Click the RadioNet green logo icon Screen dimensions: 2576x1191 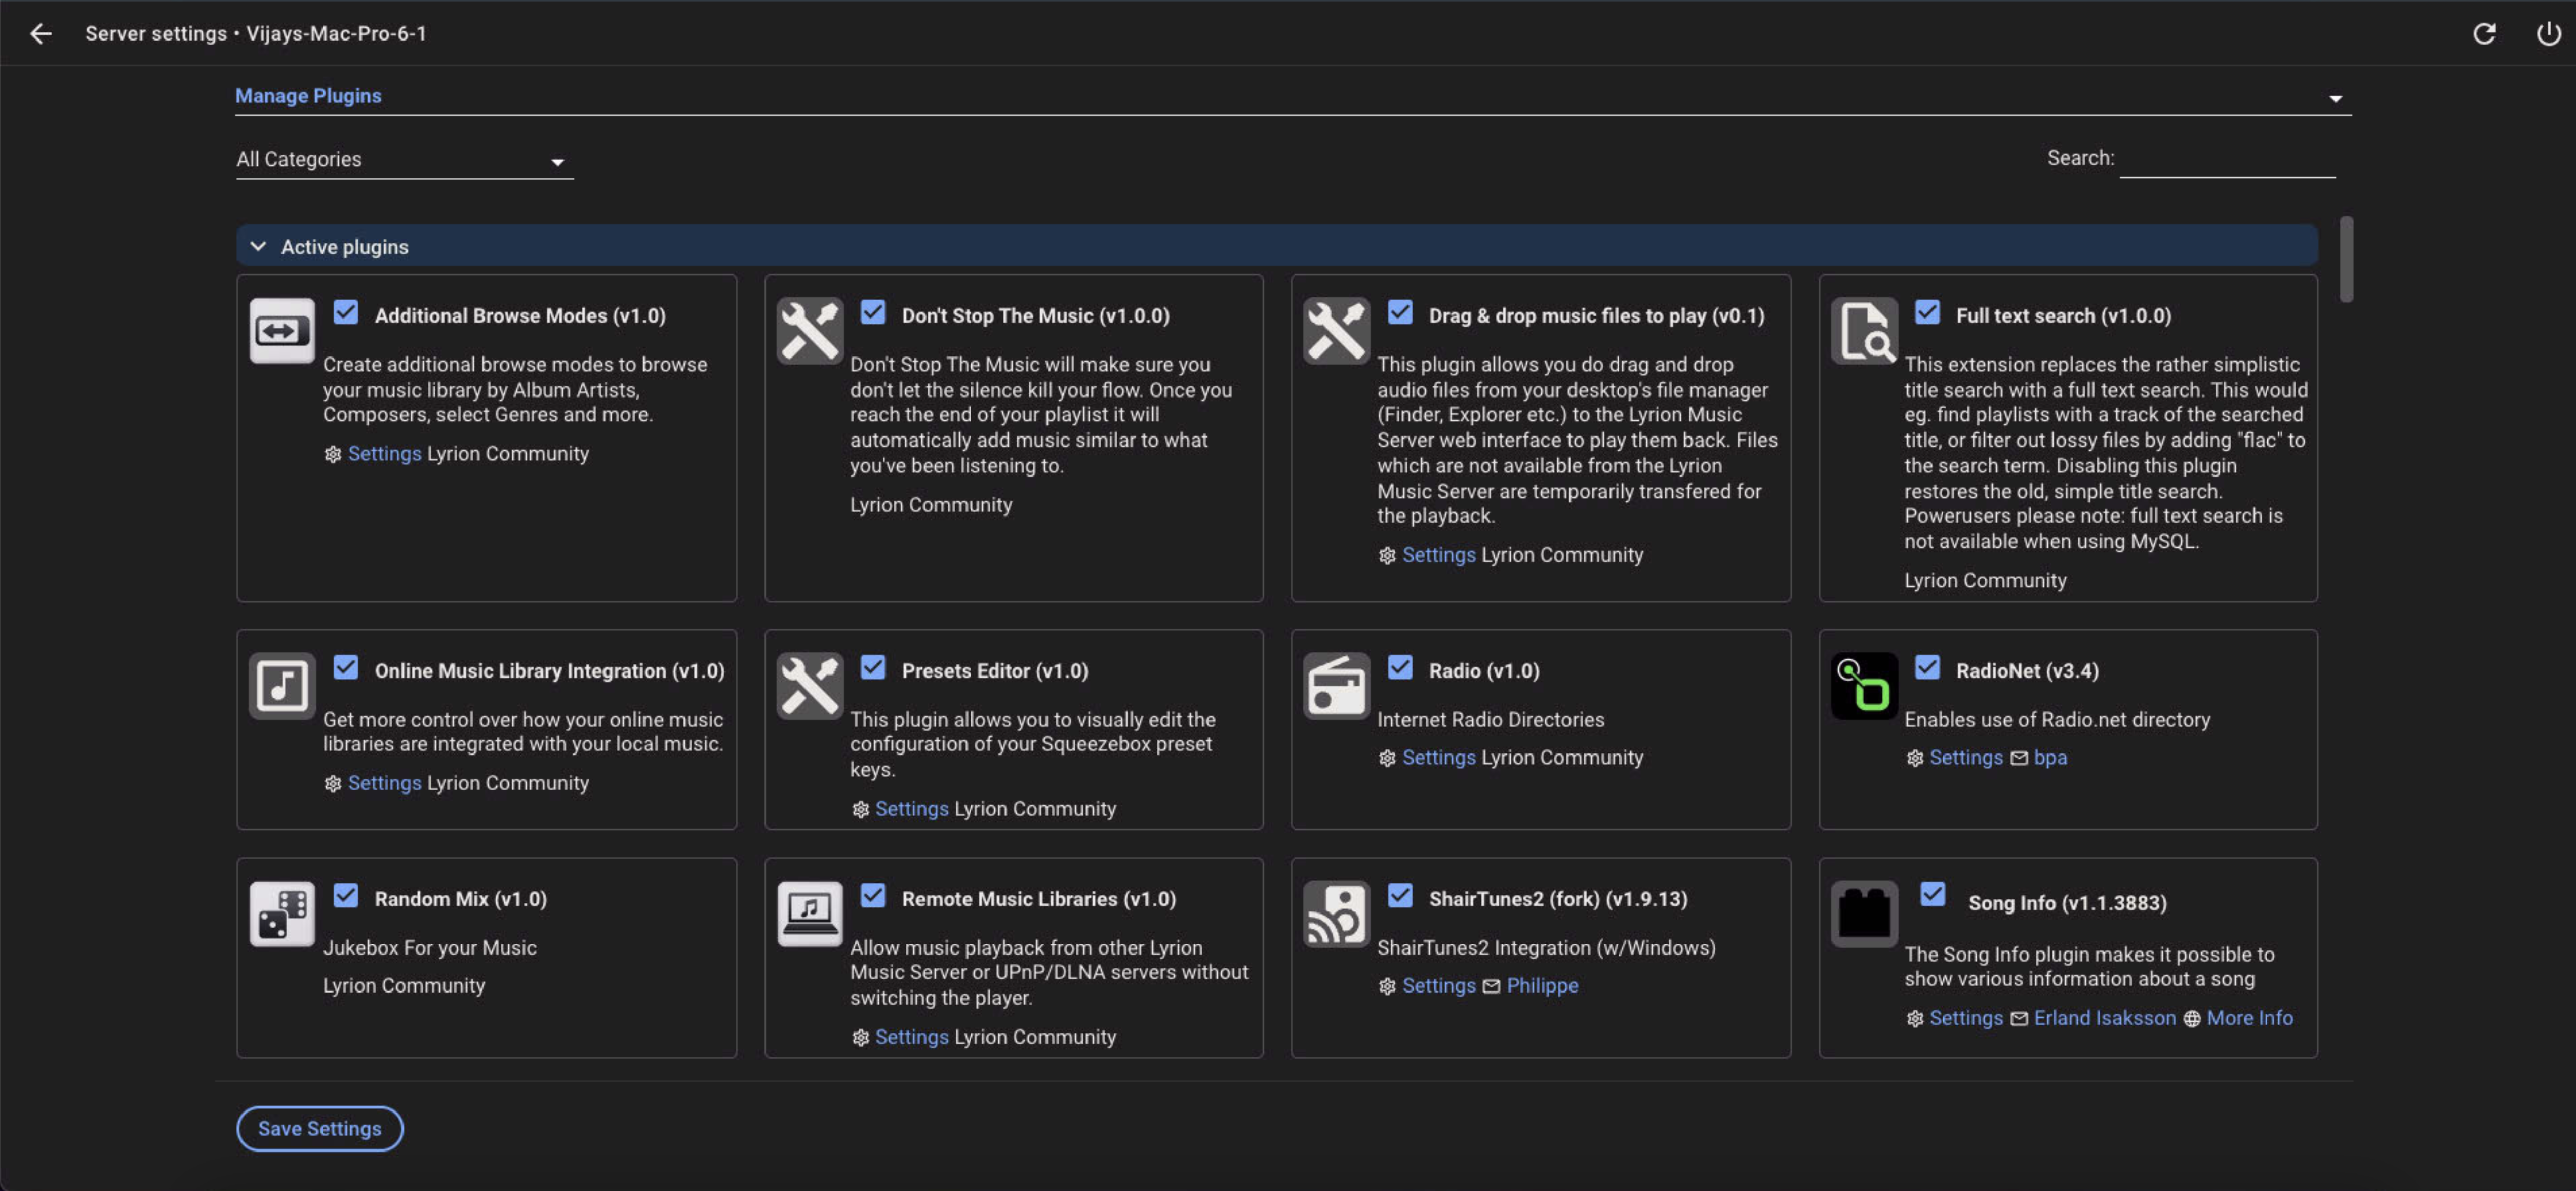pos(1864,685)
